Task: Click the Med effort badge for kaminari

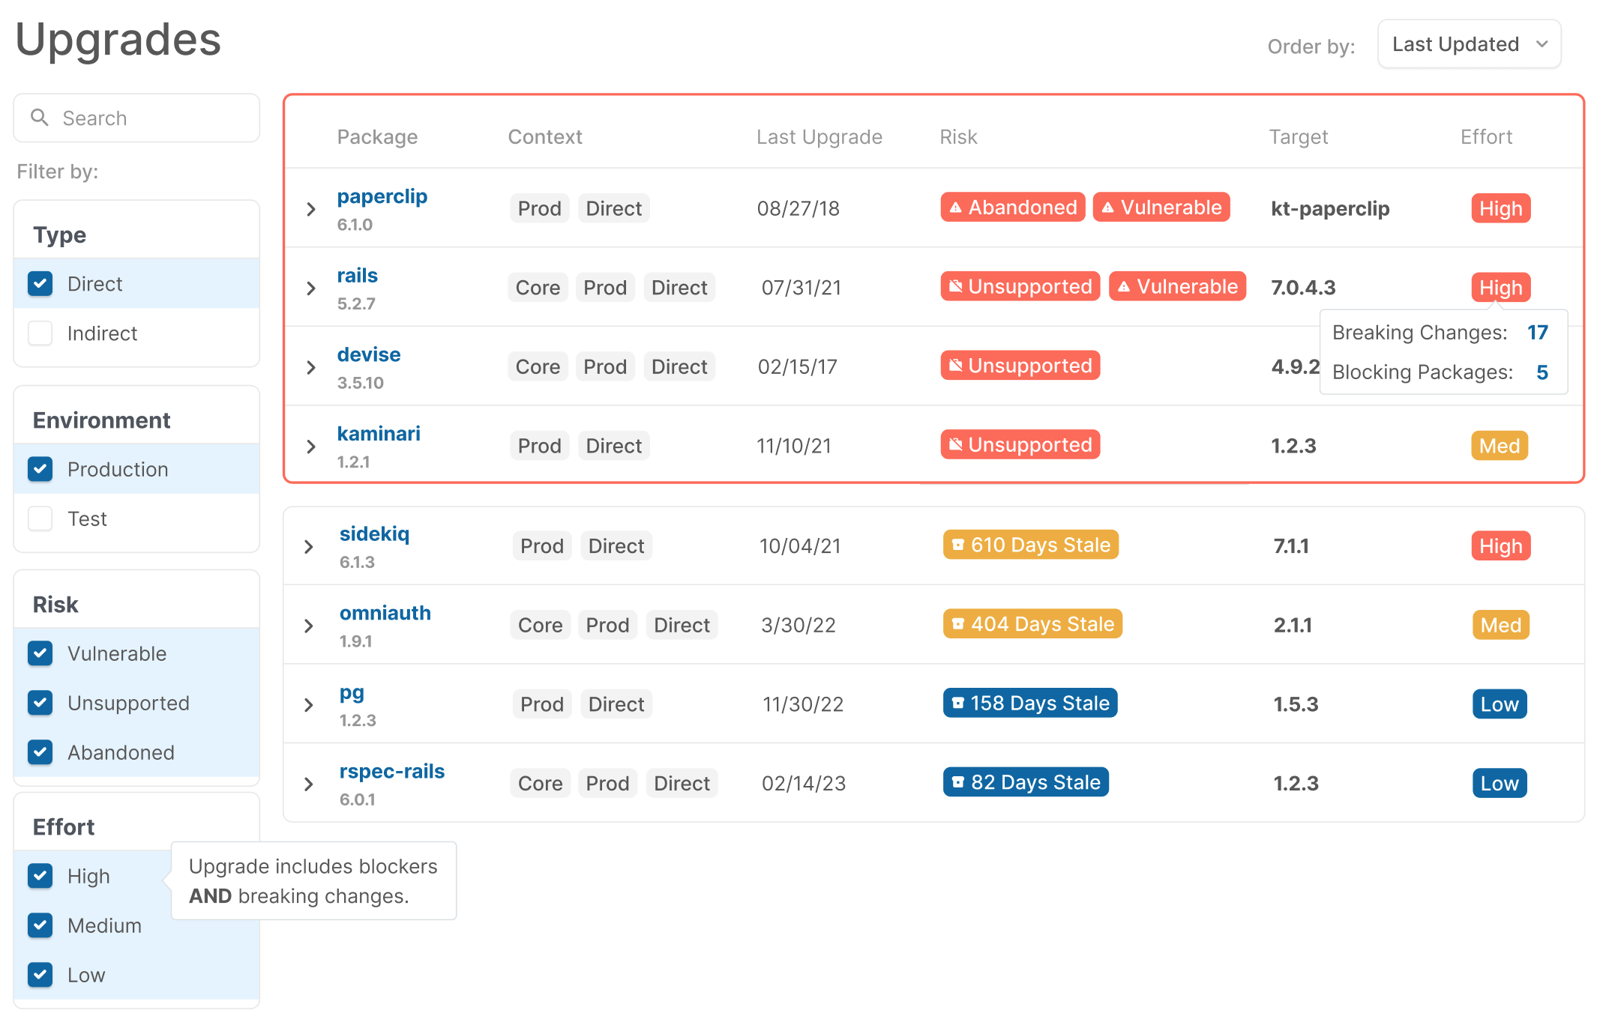Action: click(1499, 446)
